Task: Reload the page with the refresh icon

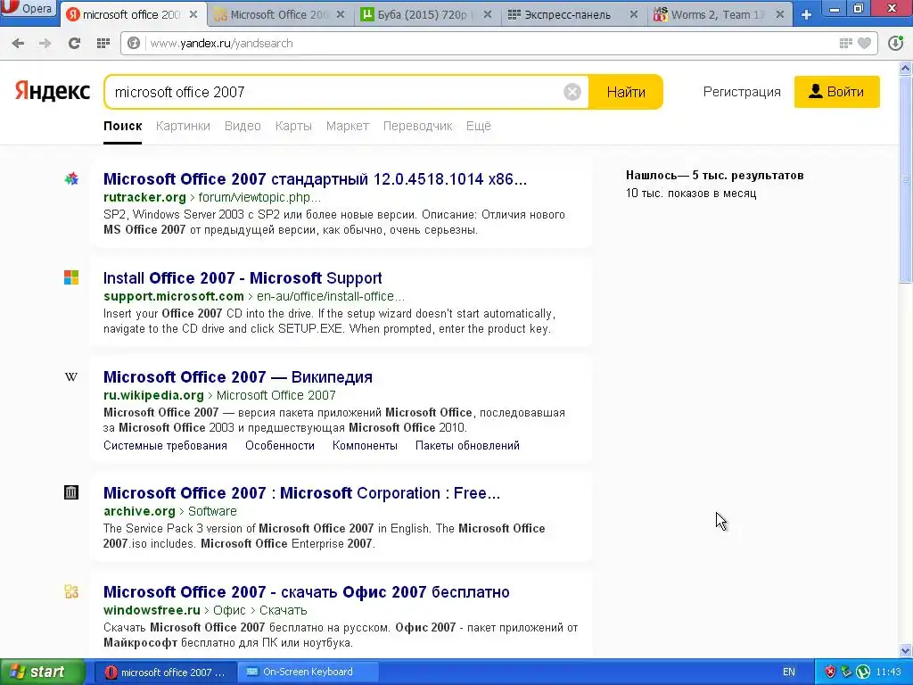Action: pyautogui.click(x=74, y=43)
